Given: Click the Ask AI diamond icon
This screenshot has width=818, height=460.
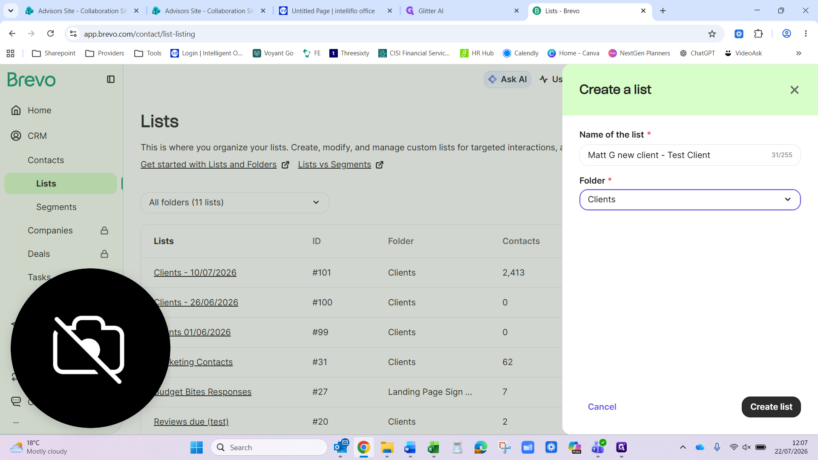Looking at the screenshot, I should [493, 79].
